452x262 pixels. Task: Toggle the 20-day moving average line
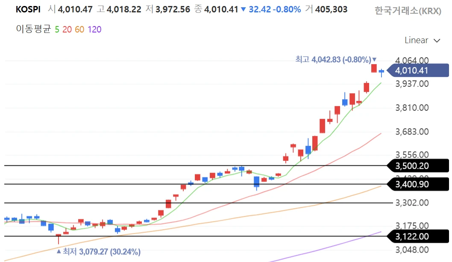[x=67, y=29]
